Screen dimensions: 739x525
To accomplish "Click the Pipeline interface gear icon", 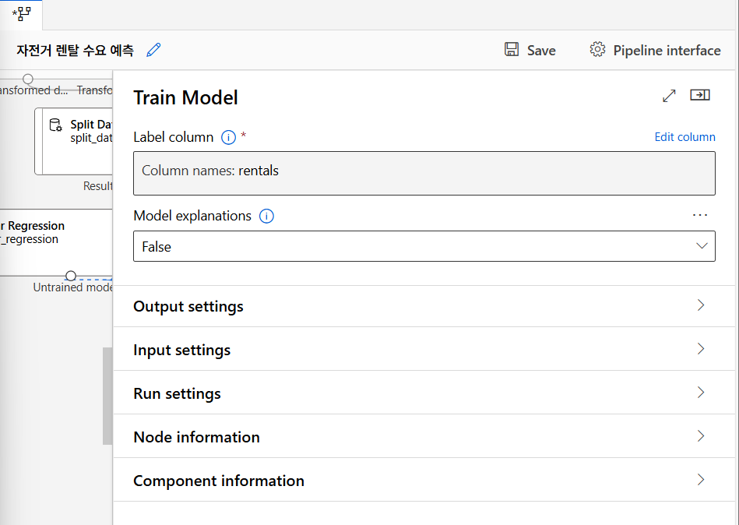I will pyautogui.click(x=597, y=50).
